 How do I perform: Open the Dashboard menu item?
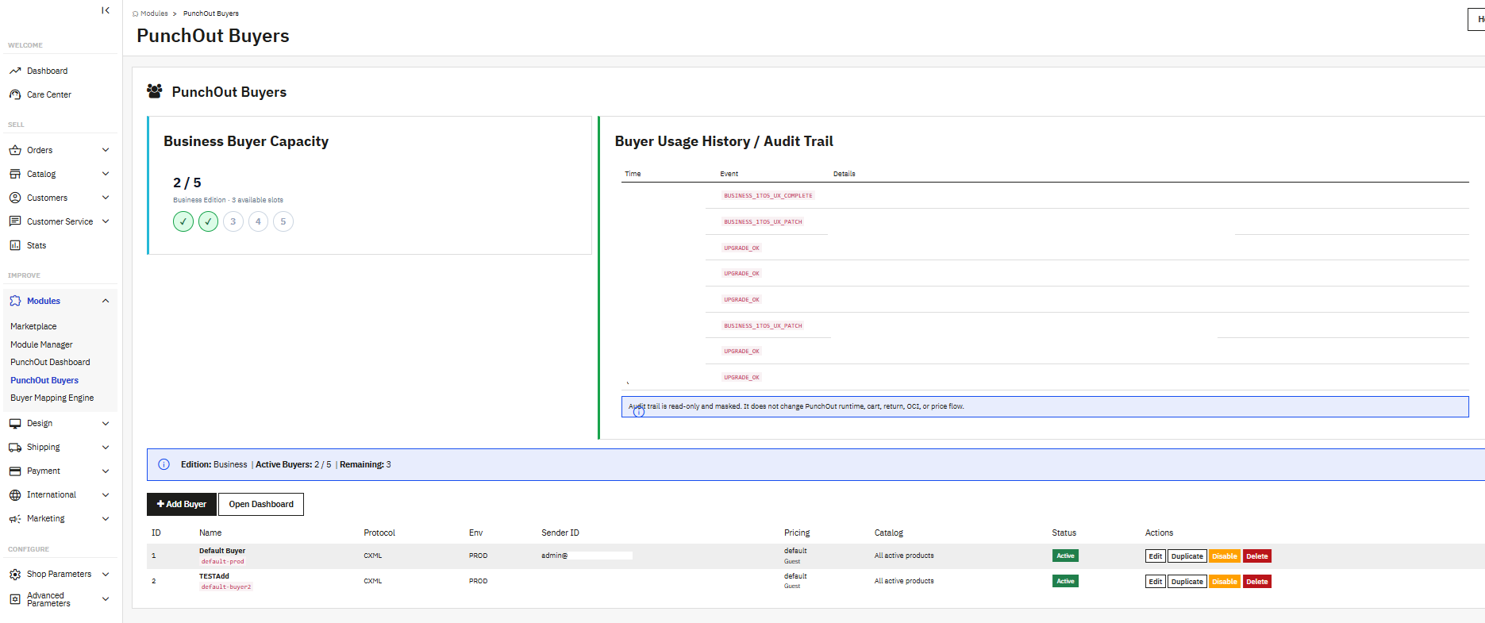tap(47, 71)
